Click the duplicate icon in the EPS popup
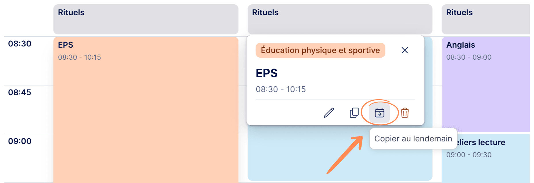Screen dimensions: 534x183 point(354,113)
